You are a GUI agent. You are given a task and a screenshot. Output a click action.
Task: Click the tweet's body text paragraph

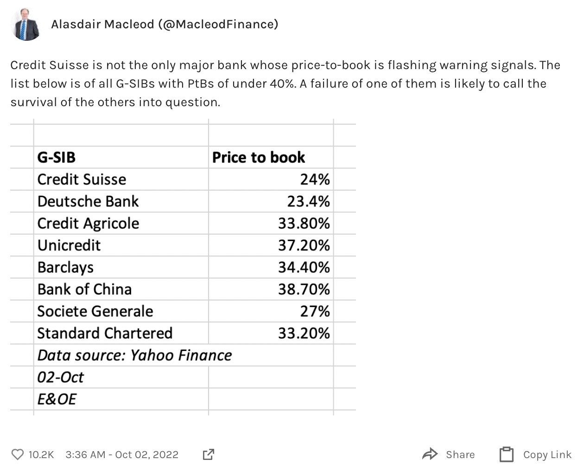click(x=285, y=83)
